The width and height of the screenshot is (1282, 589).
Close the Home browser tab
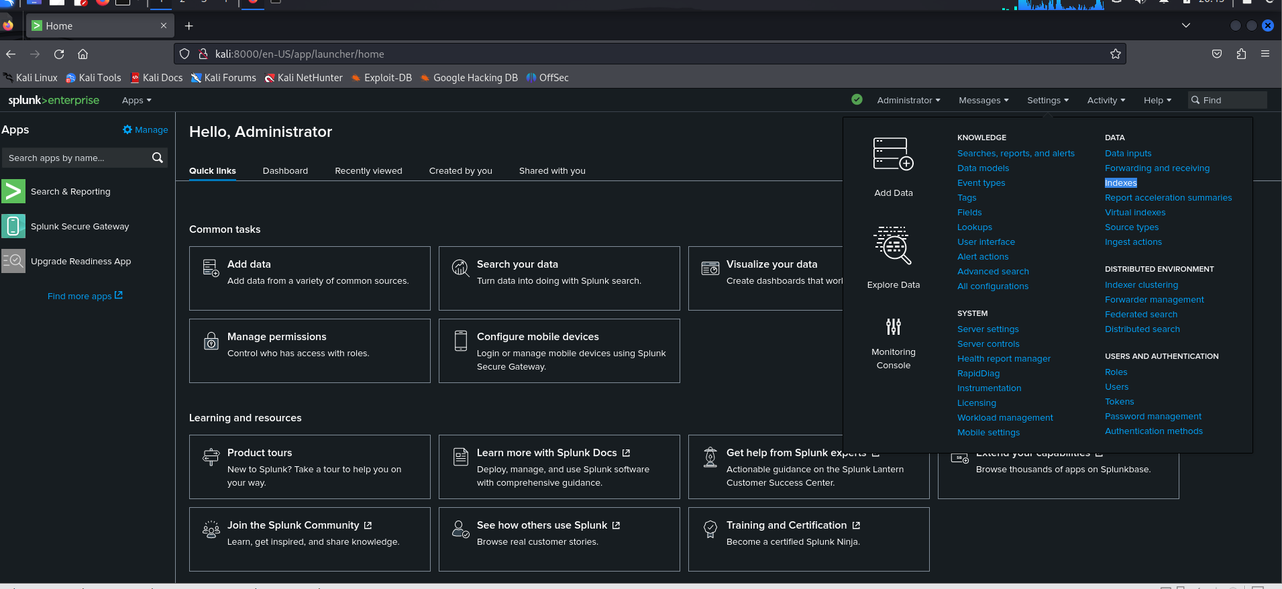[x=164, y=25]
